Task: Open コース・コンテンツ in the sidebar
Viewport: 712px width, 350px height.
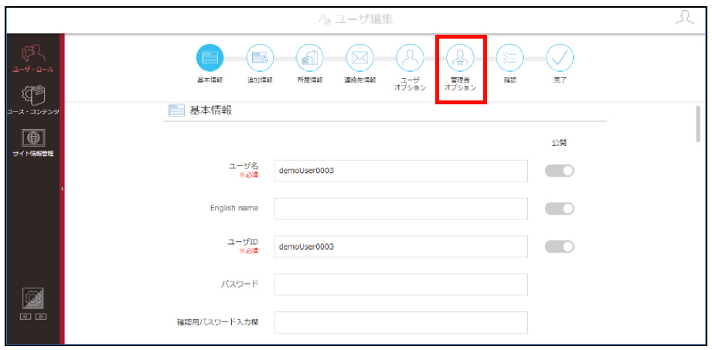Action: pos(32,100)
